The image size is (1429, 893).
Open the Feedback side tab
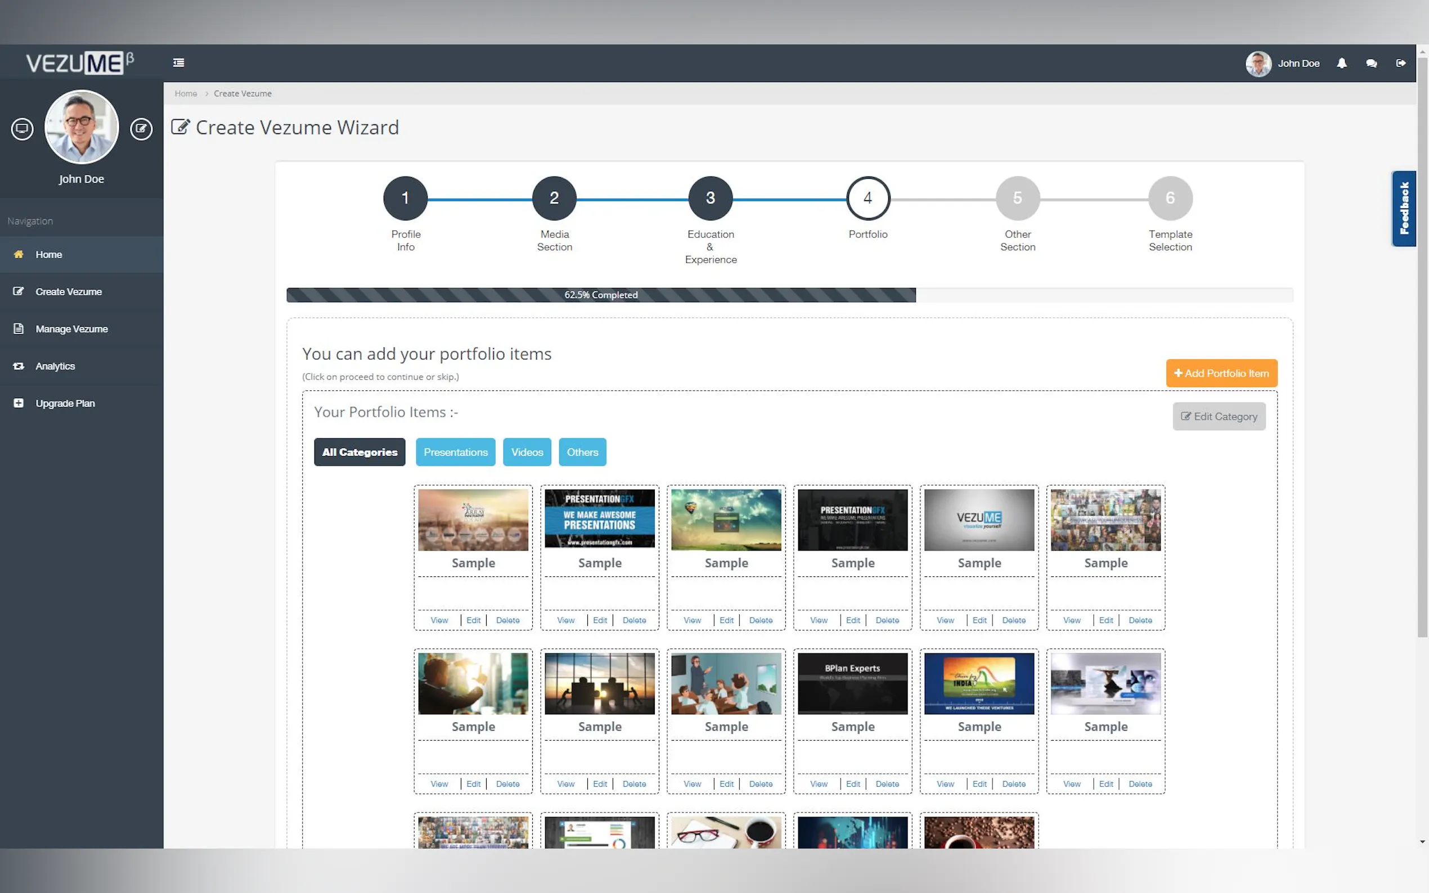[1404, 209]
